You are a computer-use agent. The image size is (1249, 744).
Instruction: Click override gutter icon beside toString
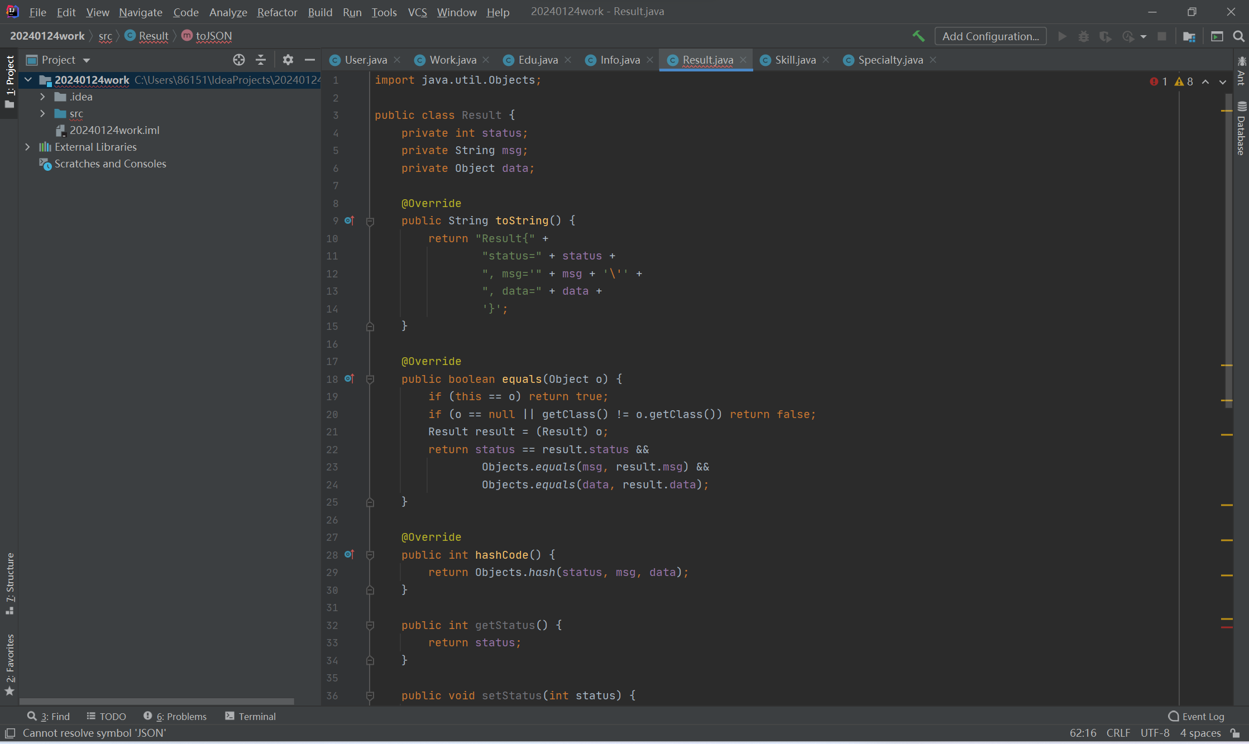(x=349, y=220)
